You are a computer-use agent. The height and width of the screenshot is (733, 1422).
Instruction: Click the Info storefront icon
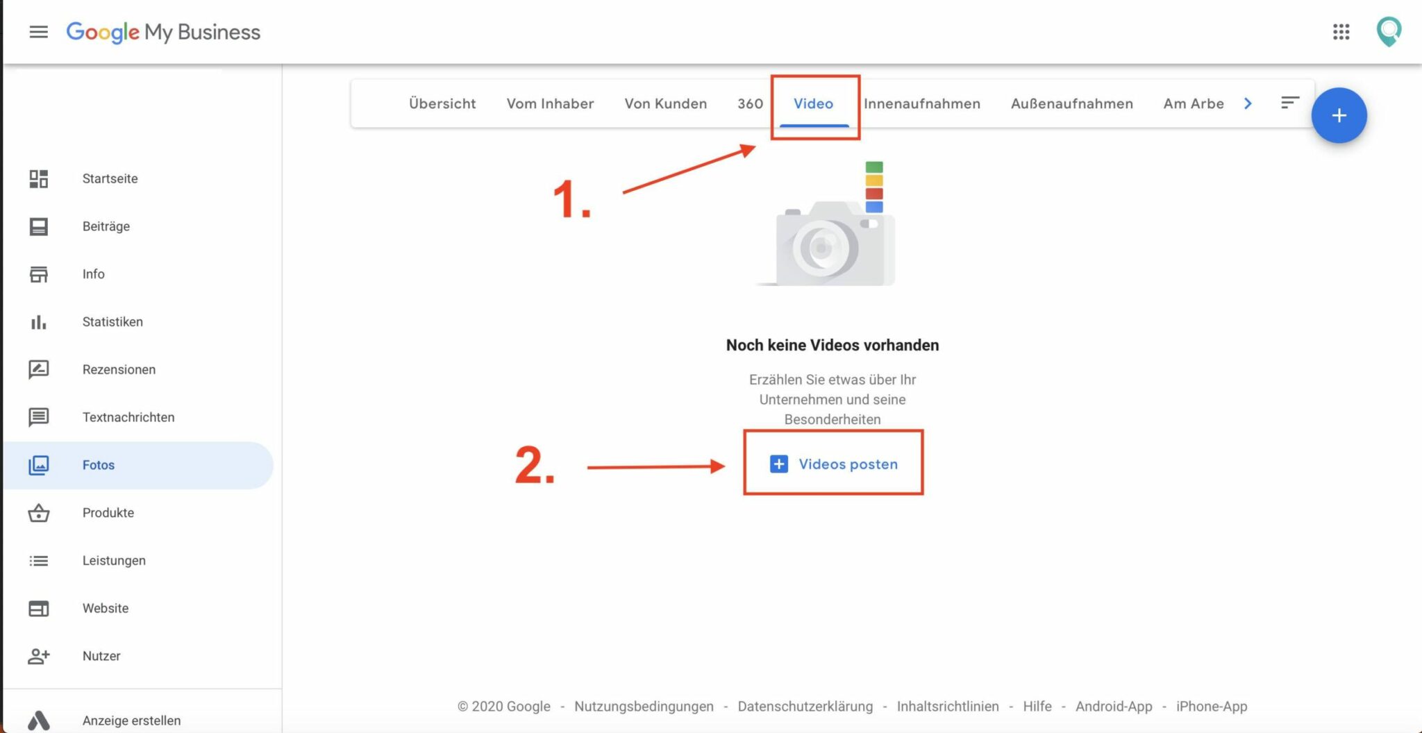39,274
